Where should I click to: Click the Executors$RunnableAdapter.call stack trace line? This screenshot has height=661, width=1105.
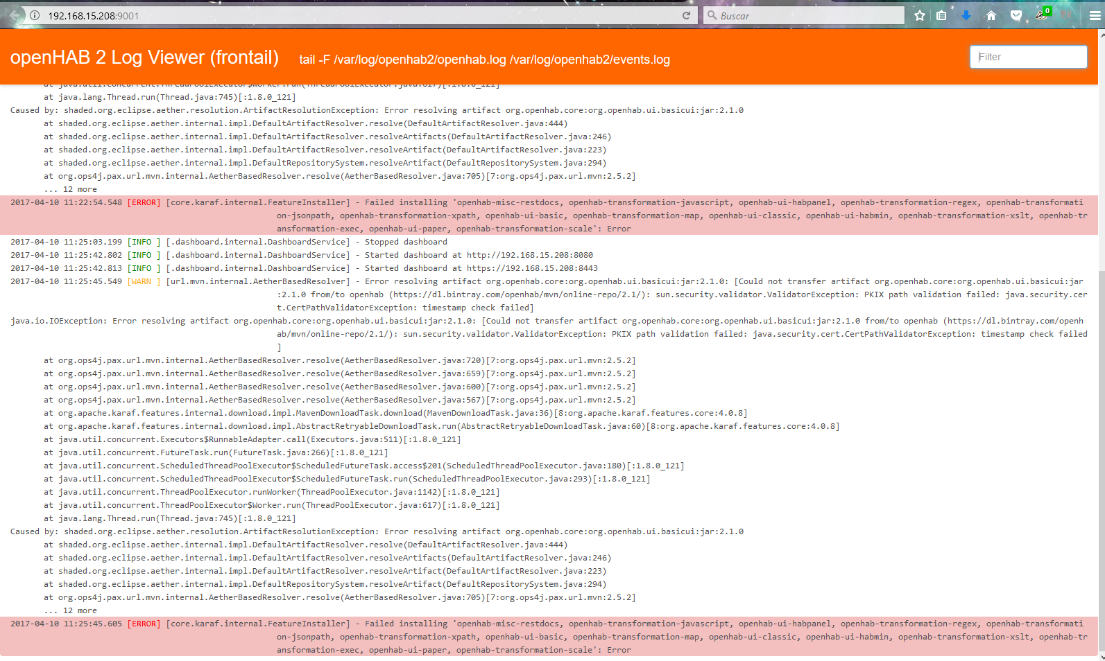tap(252, 439)
